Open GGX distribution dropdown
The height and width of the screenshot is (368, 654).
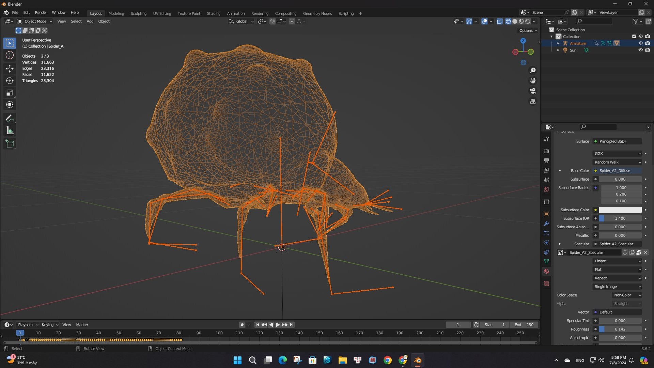pos(617,154)
